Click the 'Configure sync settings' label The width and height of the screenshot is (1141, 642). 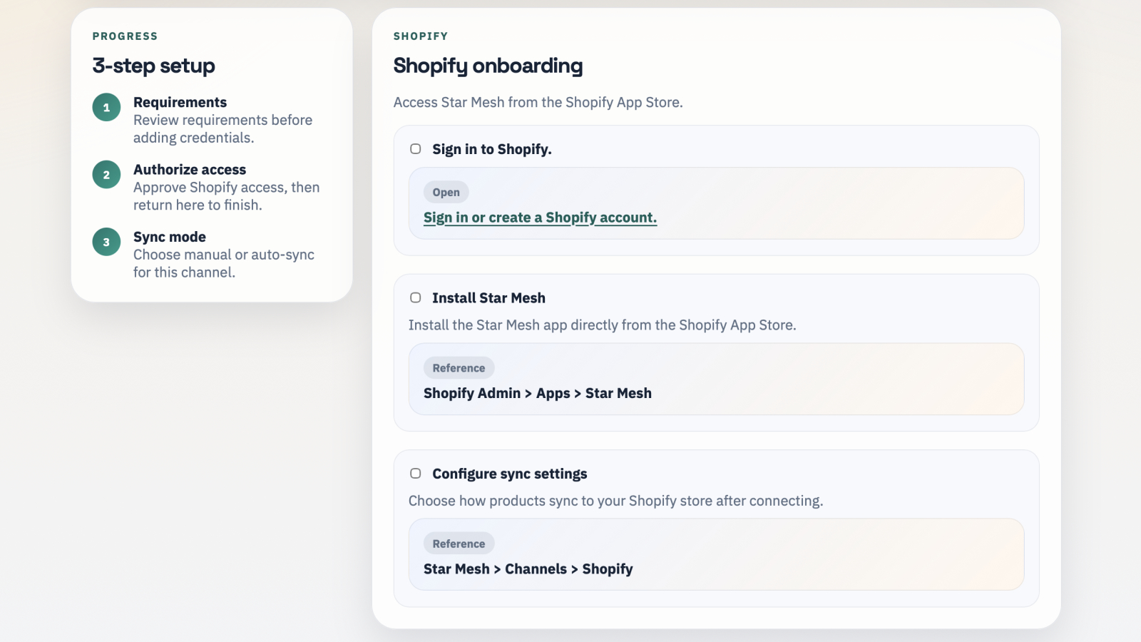click(x=510, y=474)
